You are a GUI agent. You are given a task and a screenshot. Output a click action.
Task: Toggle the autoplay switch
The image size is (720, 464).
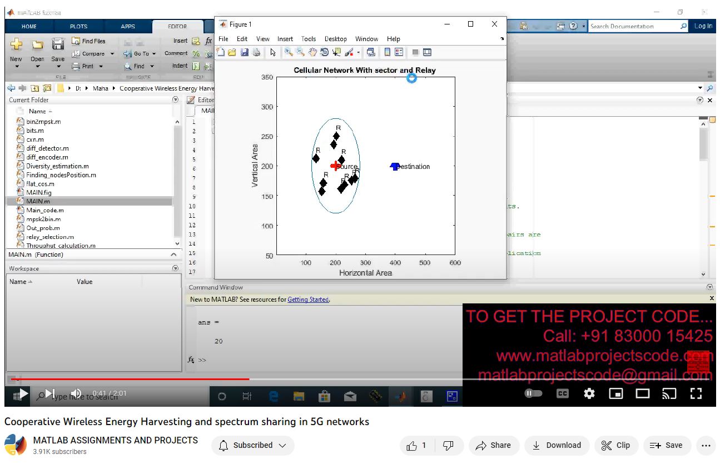[x=533, y=393]
